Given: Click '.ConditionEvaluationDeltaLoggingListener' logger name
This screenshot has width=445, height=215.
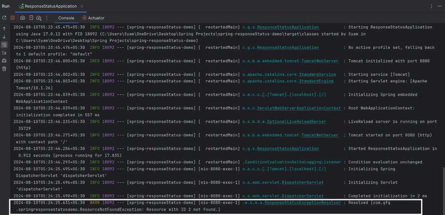Looking at the screenshot, I should point(292,162).
